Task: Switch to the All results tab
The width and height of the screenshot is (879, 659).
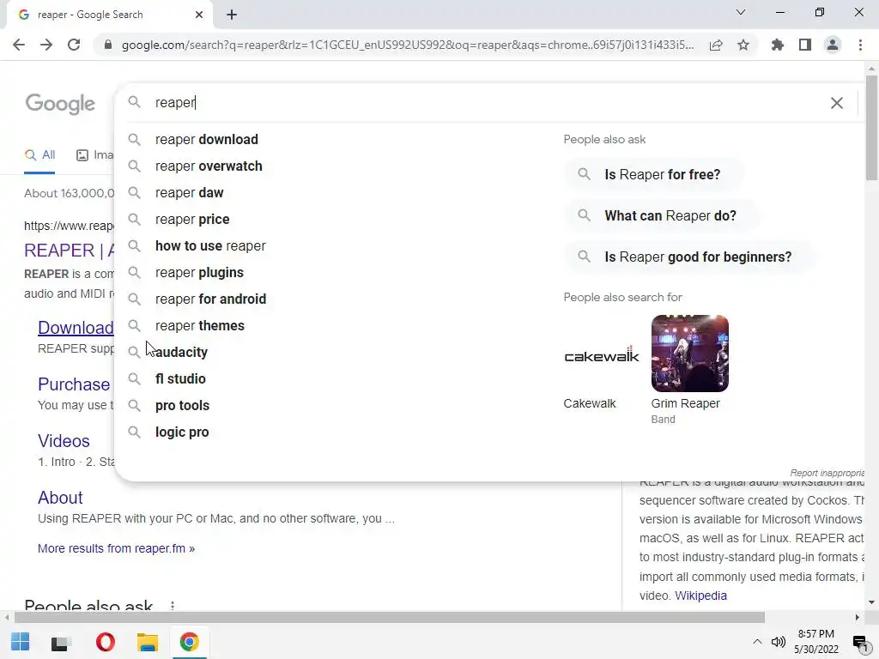Action: coord(39,155)
